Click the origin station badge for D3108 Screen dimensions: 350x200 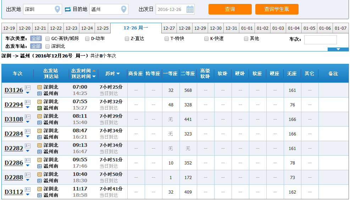[x=39, y=116]
